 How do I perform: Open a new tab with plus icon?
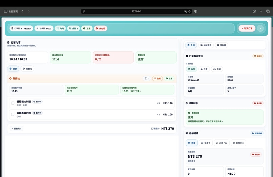pos(261,11)
